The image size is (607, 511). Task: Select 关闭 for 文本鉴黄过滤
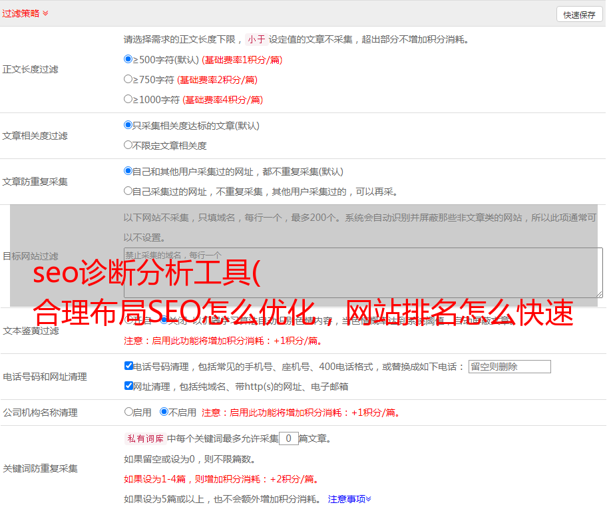tap(164, 320)
